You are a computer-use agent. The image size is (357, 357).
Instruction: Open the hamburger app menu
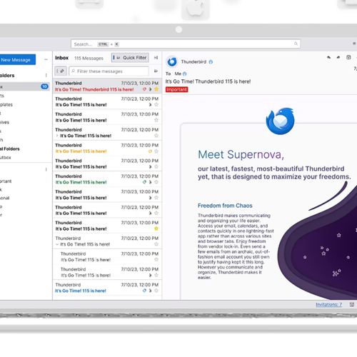click(354, 44)
